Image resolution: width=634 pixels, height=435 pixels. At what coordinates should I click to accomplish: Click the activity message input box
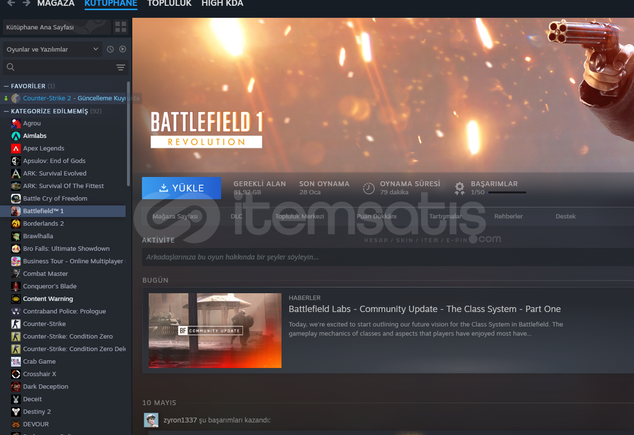coord(388,257)
